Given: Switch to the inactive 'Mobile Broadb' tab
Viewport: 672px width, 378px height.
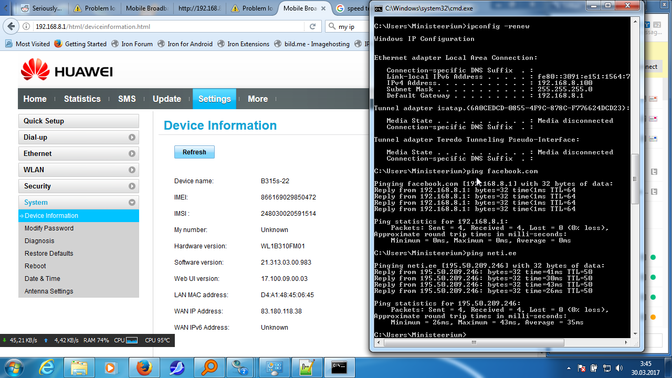Looking at the screenshot, I should point(146,8).
